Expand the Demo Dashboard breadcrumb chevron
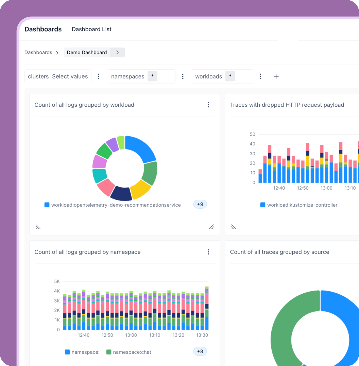Screen dimensions: 359x366 point(118,52)
